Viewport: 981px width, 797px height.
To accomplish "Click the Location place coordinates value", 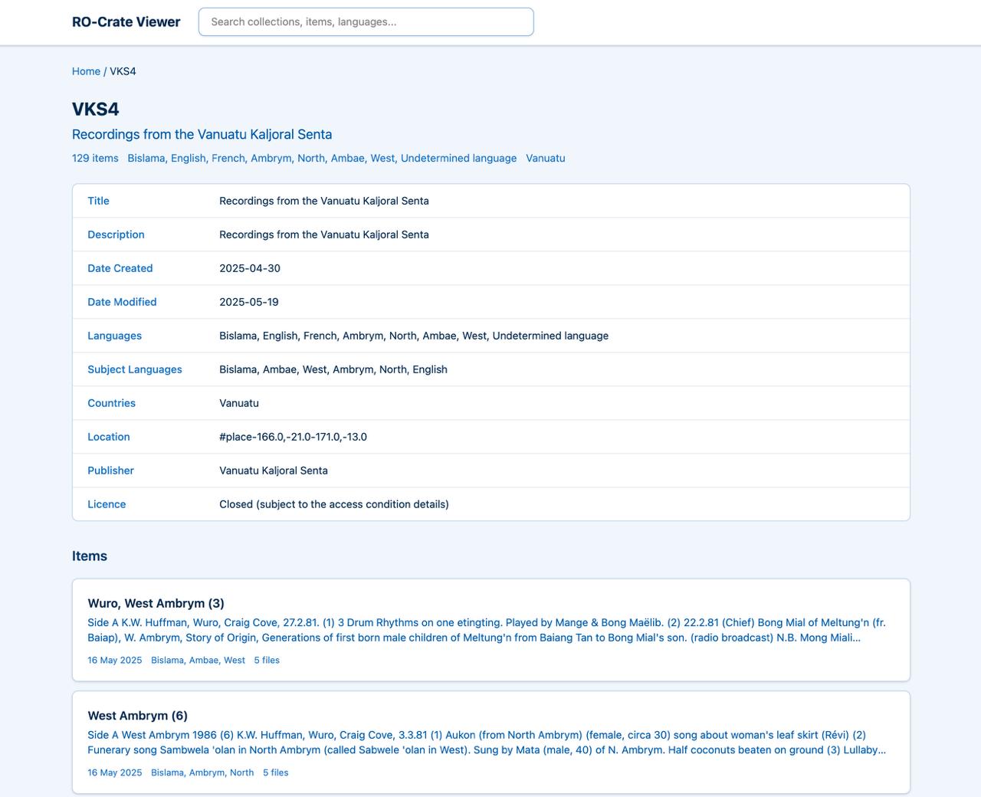I will (293, 437).
